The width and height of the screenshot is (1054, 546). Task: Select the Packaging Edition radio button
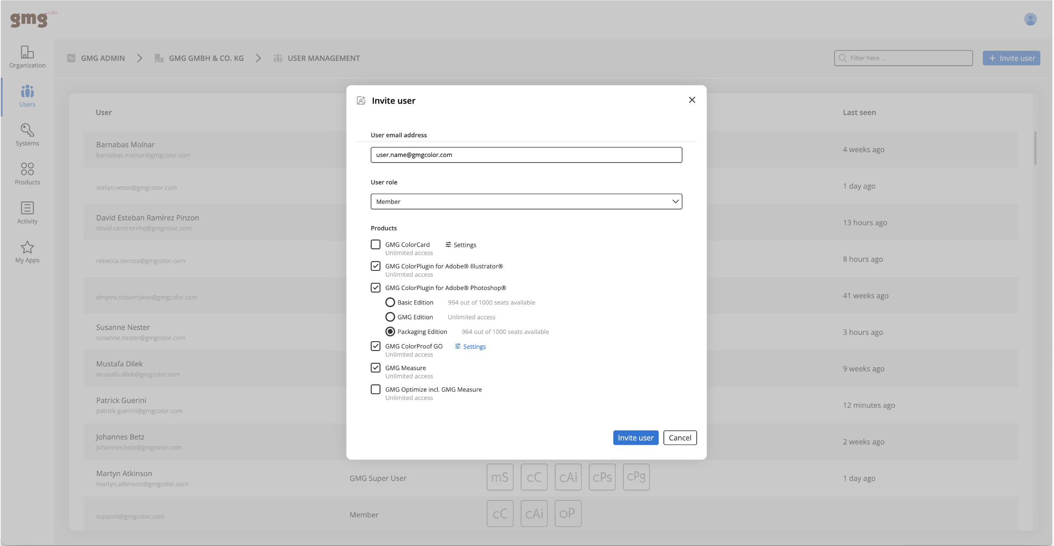pos(390,331)
